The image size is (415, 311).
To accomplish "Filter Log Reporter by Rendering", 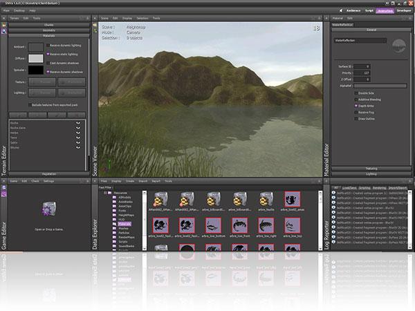I will pyautogui.click(x=379, y=188).
